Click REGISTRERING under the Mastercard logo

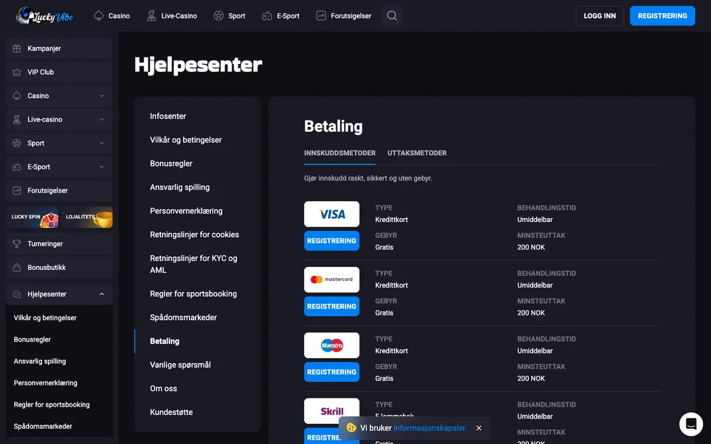332,307
